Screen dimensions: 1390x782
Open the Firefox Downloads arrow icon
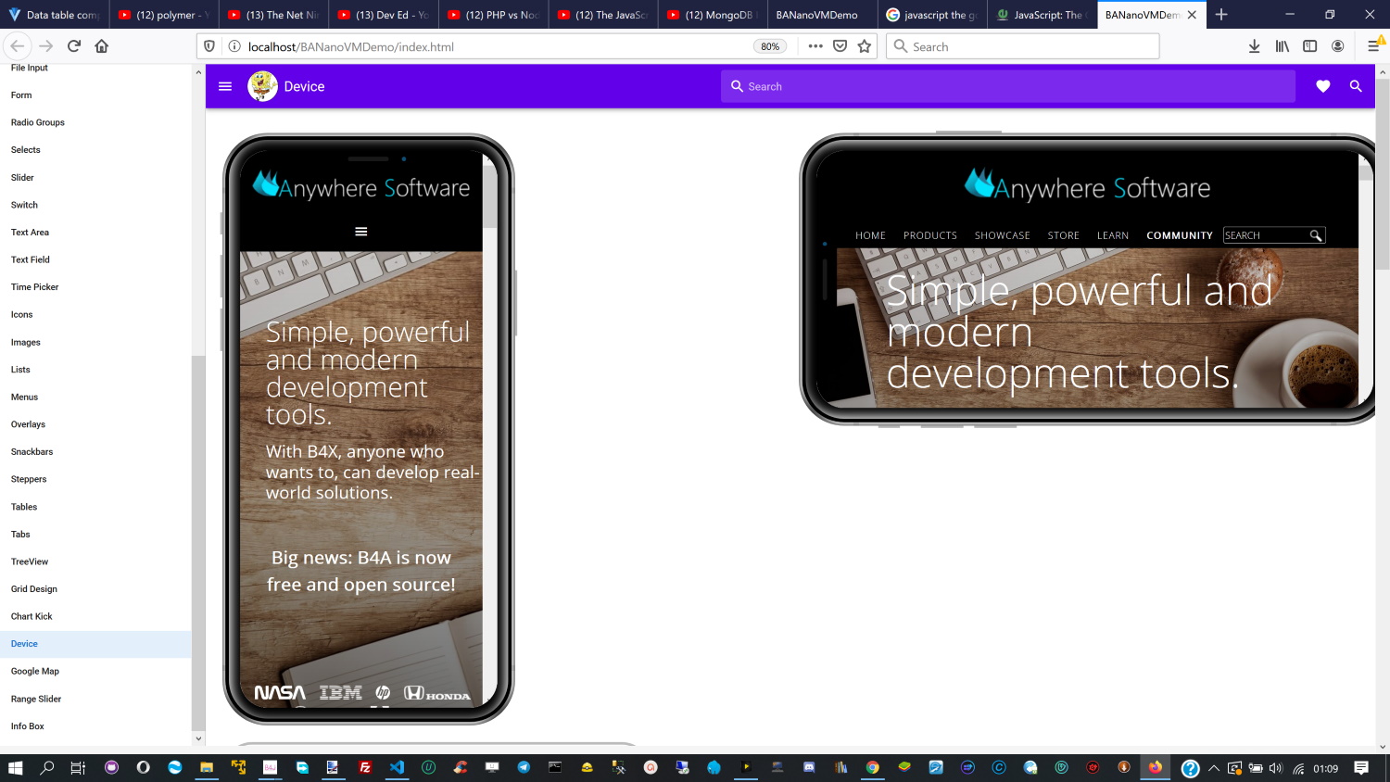pyautogui.click(x=1254, y=46)
